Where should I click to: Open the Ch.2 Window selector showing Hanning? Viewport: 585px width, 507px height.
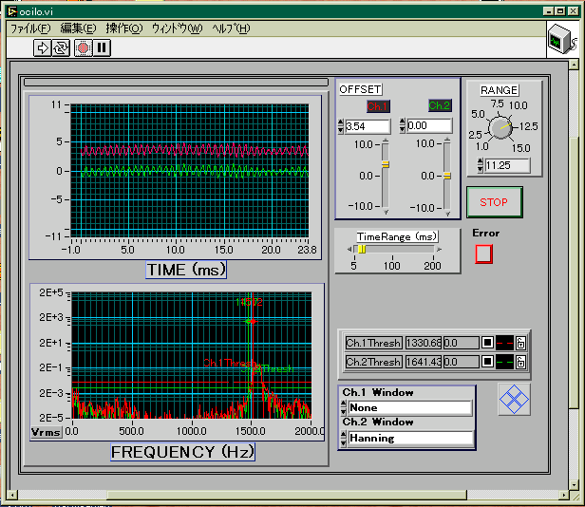[x=408, y=439]
